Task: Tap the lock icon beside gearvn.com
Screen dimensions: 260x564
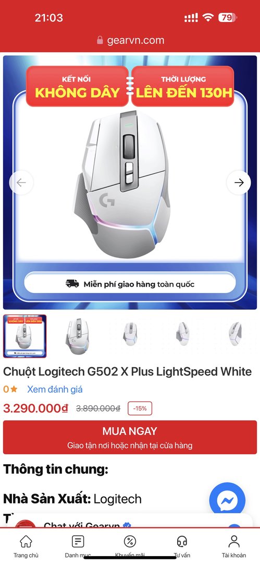Action: point(100,40)
